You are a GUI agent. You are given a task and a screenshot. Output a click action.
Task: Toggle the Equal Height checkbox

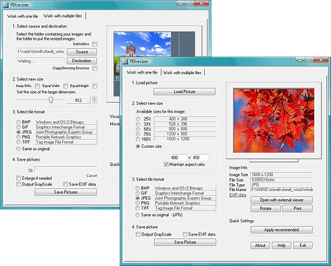pos(95,86)
